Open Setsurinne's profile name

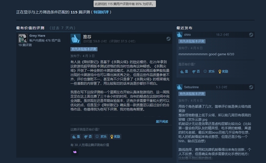point(191,87)
